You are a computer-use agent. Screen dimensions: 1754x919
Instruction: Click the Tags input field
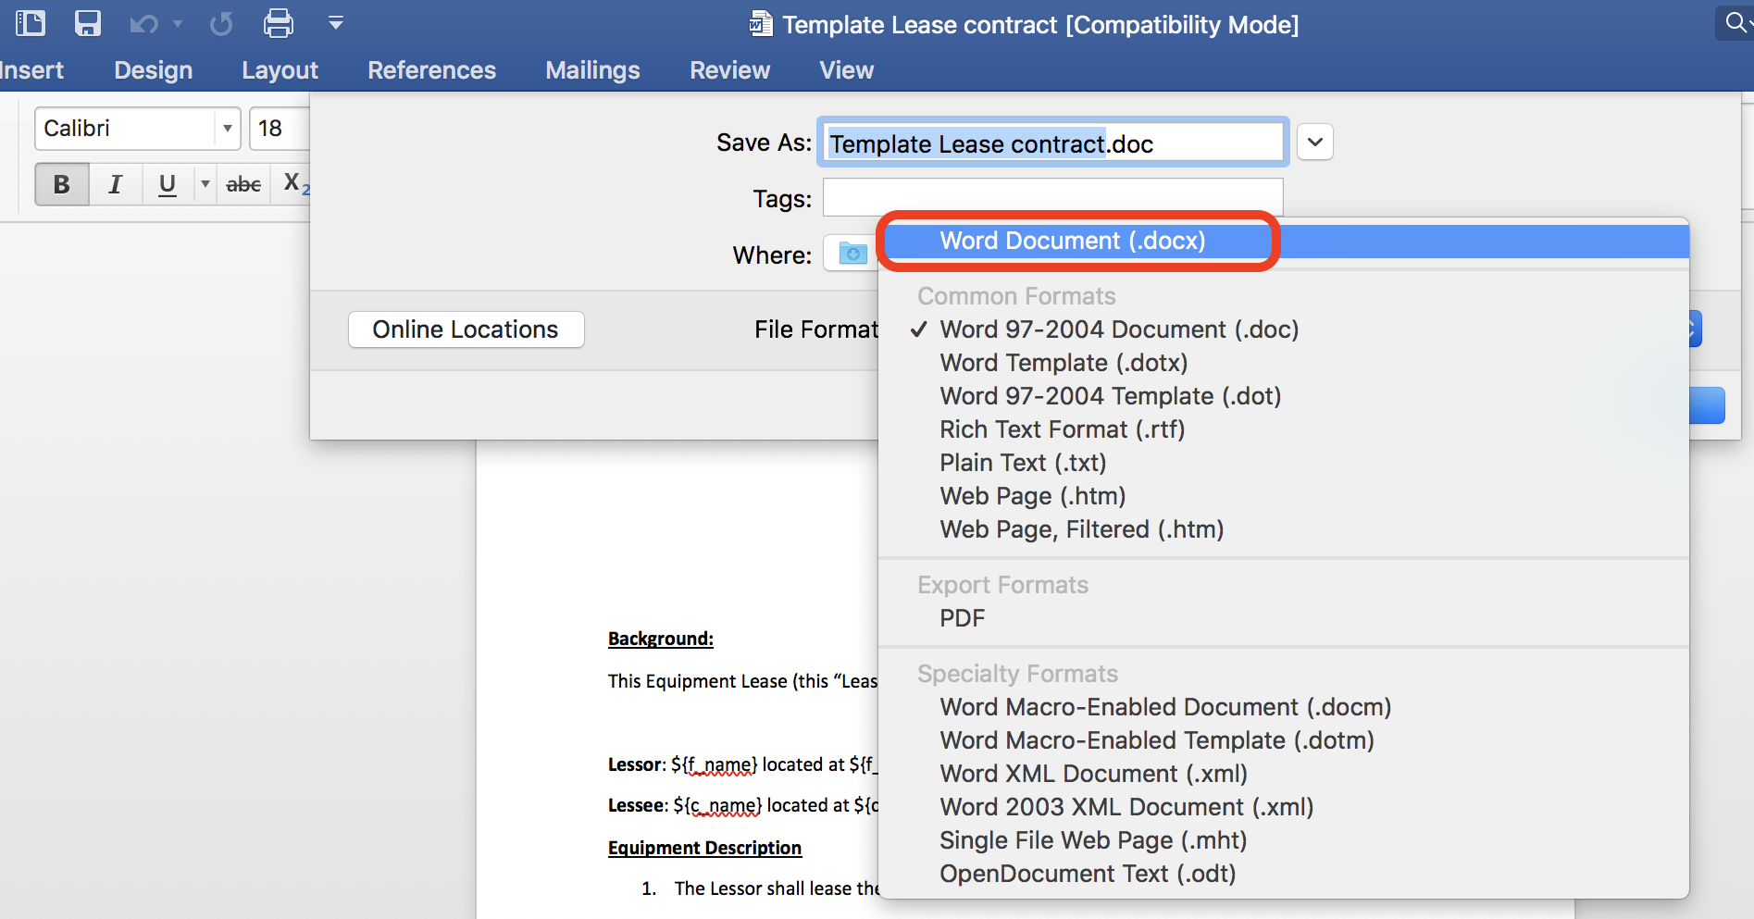1052,198
